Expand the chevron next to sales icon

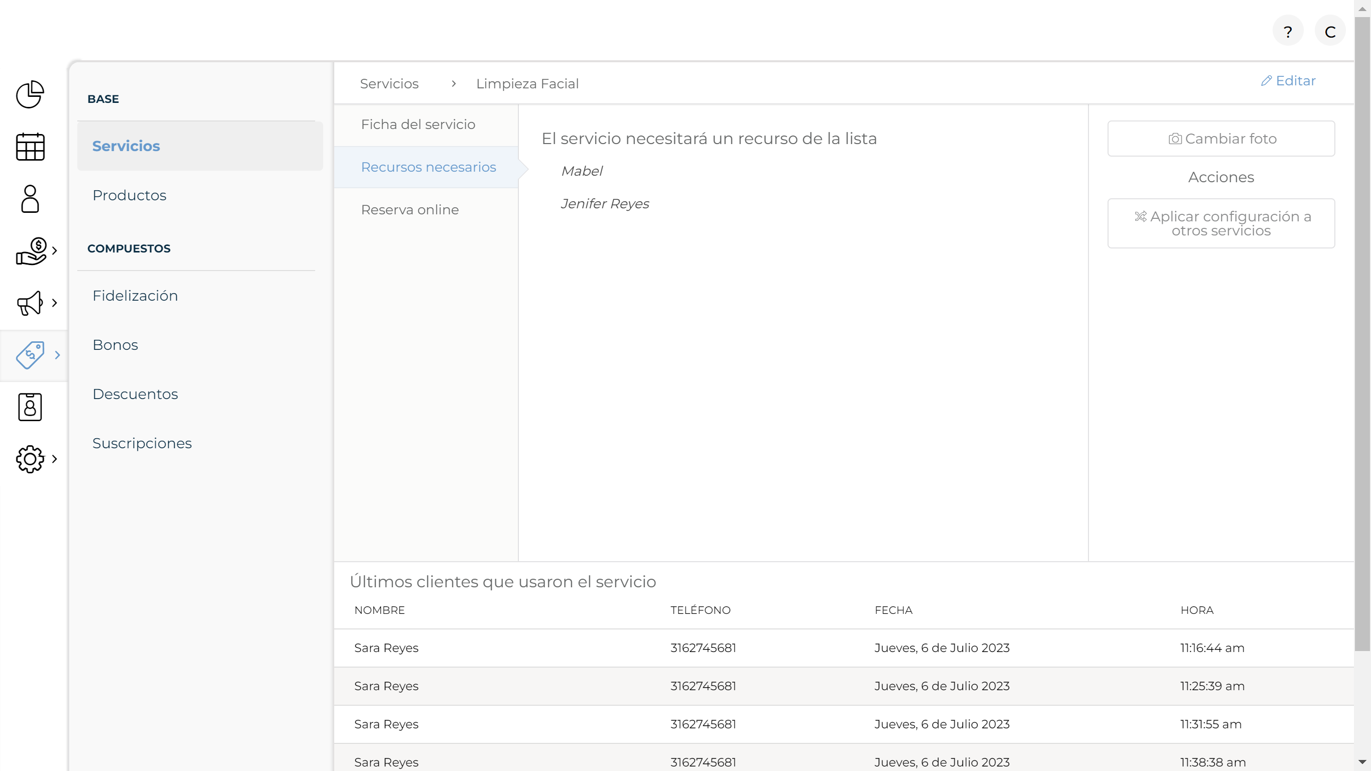55,251
